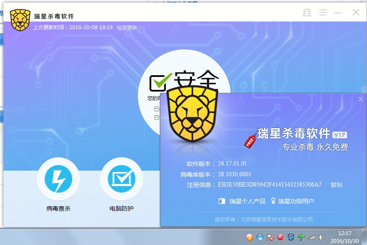367x245 pixels.
Task: Minimize the Rising antivirus main window
Action: pyautogui.click(x=337, y=12)
